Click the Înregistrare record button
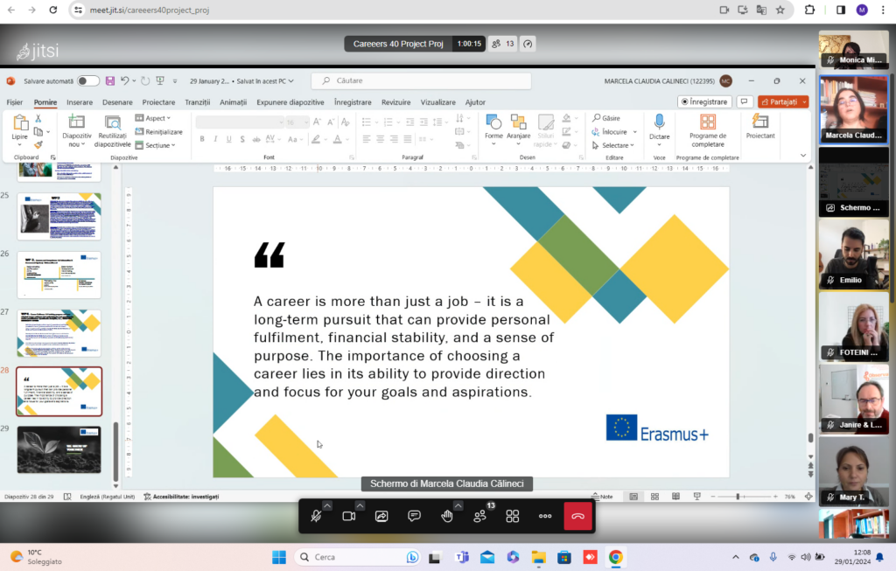The width and height of the screenshot is (896, 571). (x=704, y=101)
